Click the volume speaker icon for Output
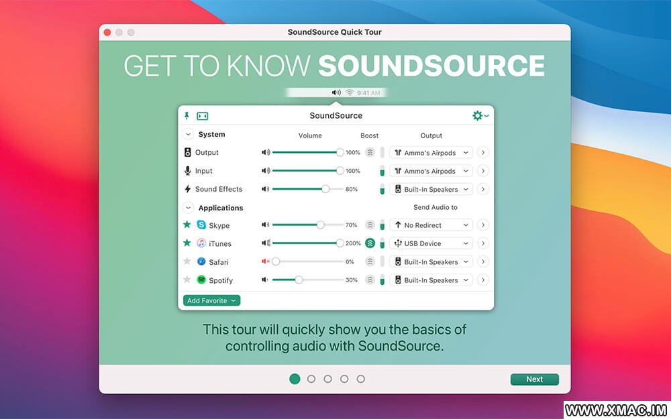The height and width of the screenshot is (419, 671). (x=266, y=152)
